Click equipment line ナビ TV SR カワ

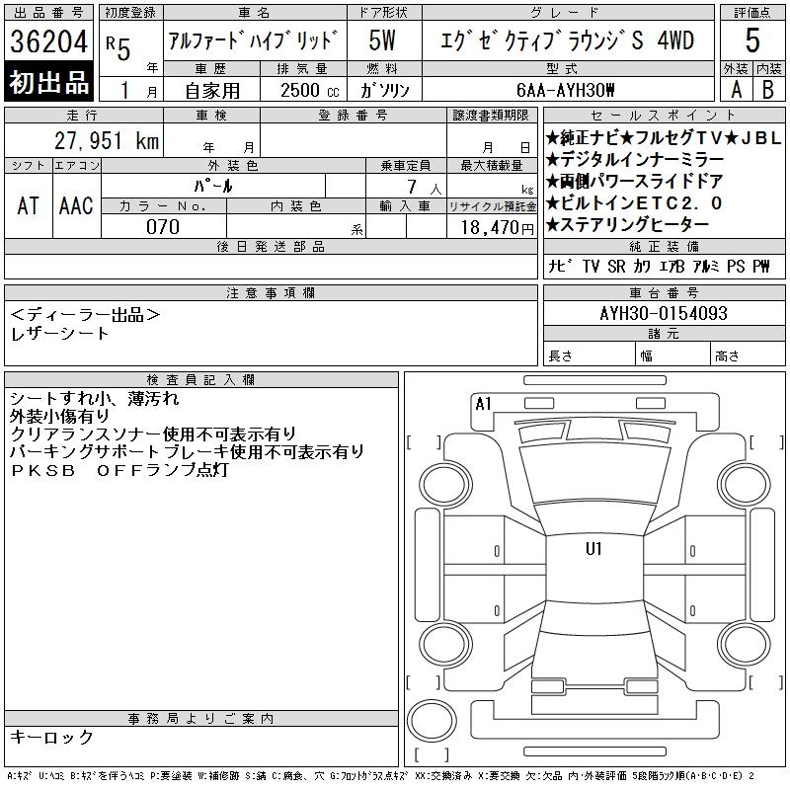coord(659,266)
